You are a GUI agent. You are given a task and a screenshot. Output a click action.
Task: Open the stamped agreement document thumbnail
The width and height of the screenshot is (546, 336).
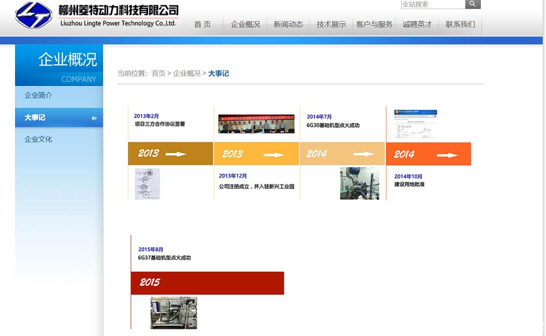147,184
